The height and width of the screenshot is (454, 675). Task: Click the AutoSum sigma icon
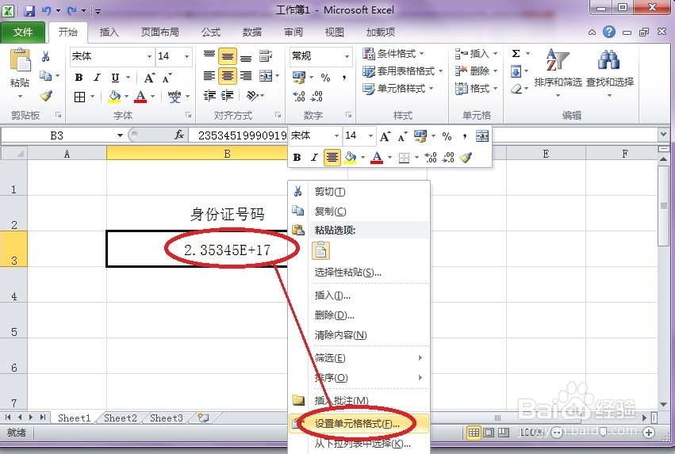[x=516, y=54]
